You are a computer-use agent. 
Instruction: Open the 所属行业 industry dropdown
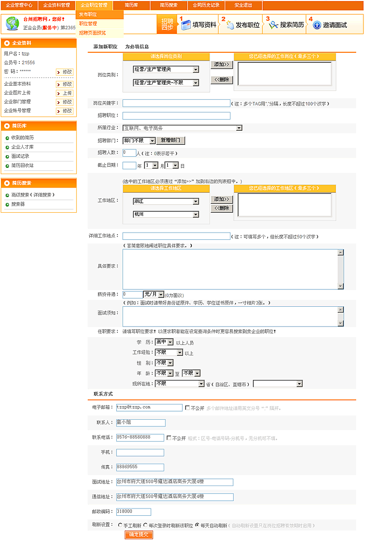(x=239, y=128)
